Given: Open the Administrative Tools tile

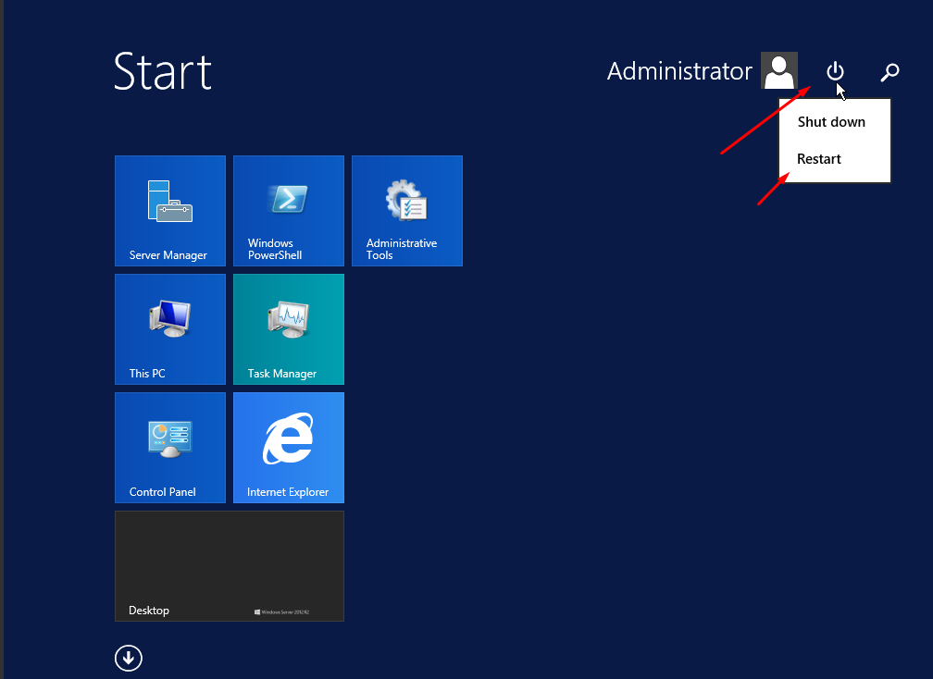Looking at the screenshot, I should point(407,211).
